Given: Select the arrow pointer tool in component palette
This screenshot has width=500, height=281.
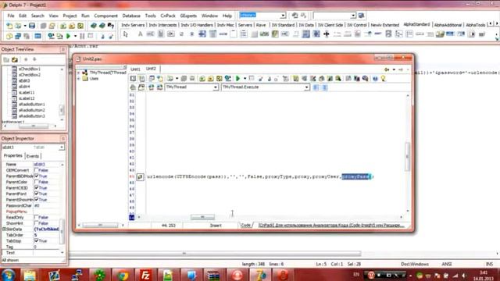Looking at the screenshot, I should coord(125,34).
